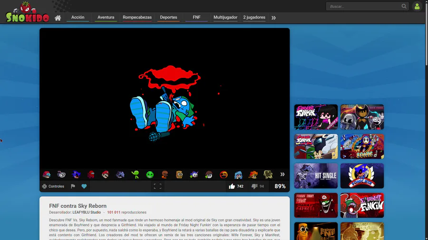Open the Acción category
Viewport: 428px width, 240px height.
point(78,18)
